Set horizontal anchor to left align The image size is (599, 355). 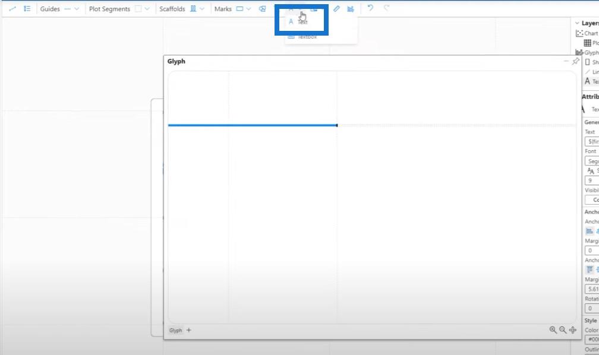pos(589,231)
